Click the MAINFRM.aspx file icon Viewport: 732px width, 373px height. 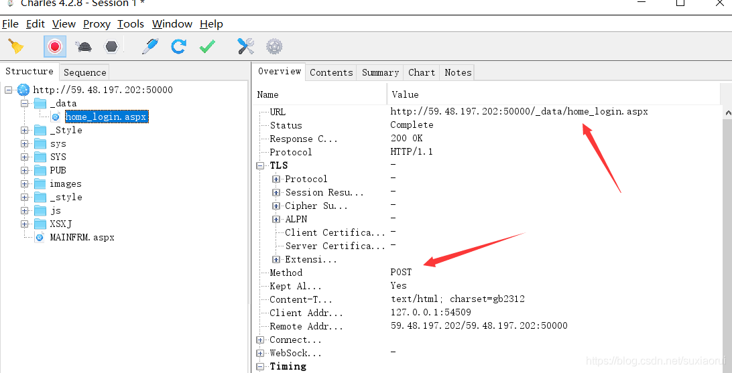(40, 237)
